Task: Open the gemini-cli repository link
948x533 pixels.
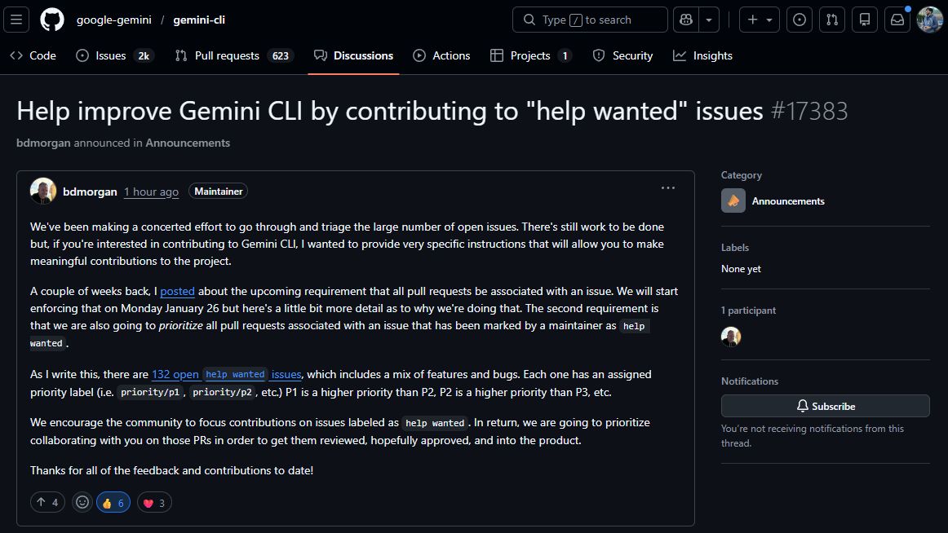Action: click(x=199, y=20)
